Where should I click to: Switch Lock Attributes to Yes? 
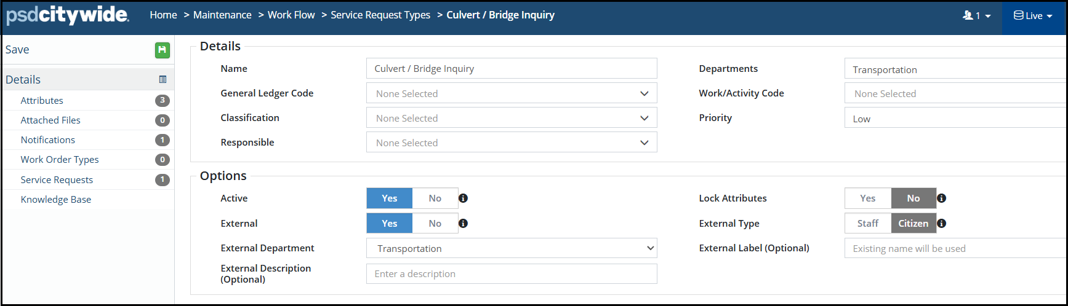click(x=868, y=198)
